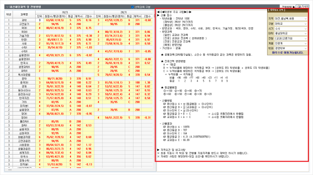The height and width of the screenshot is (175, 313).
Task: Click the 학생부 주요 사항 heading
Action: pyautogui.click(x=174, y=12)
